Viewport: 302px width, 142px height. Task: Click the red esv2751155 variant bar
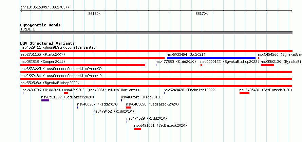(x=92, y=58)
